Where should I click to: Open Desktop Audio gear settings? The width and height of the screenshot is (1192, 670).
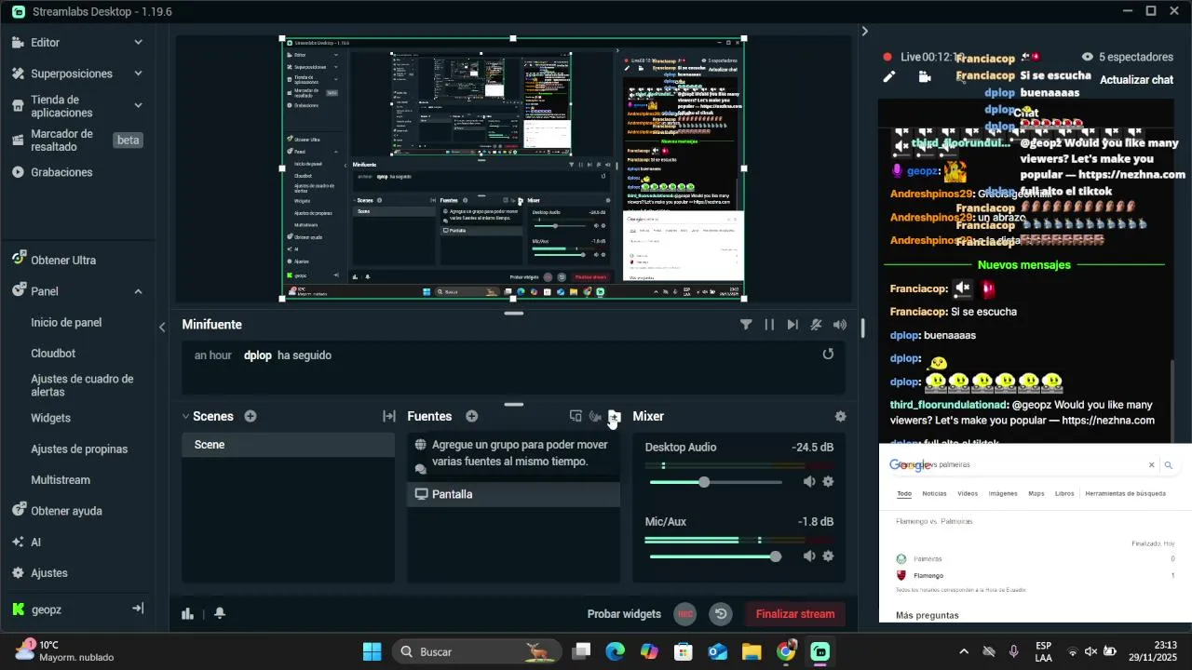click(828, 482)
